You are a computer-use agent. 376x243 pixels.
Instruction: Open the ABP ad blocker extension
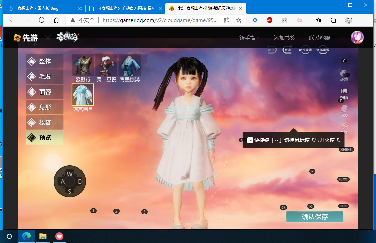(270, 20)
